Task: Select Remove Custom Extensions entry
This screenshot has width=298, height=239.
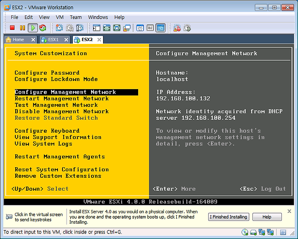Action: 58,176
